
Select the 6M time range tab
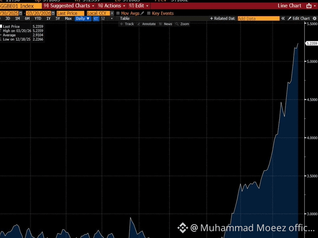pyautogui.click(x=27, y=18)
